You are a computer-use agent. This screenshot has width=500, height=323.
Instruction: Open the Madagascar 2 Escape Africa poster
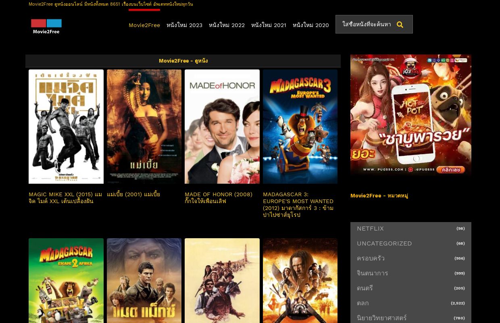(x=66, y=281)
